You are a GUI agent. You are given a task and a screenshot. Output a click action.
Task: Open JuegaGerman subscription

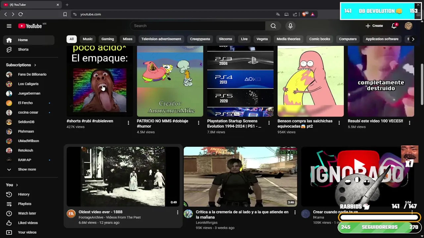pyautogui.click(x=29, y=94)
